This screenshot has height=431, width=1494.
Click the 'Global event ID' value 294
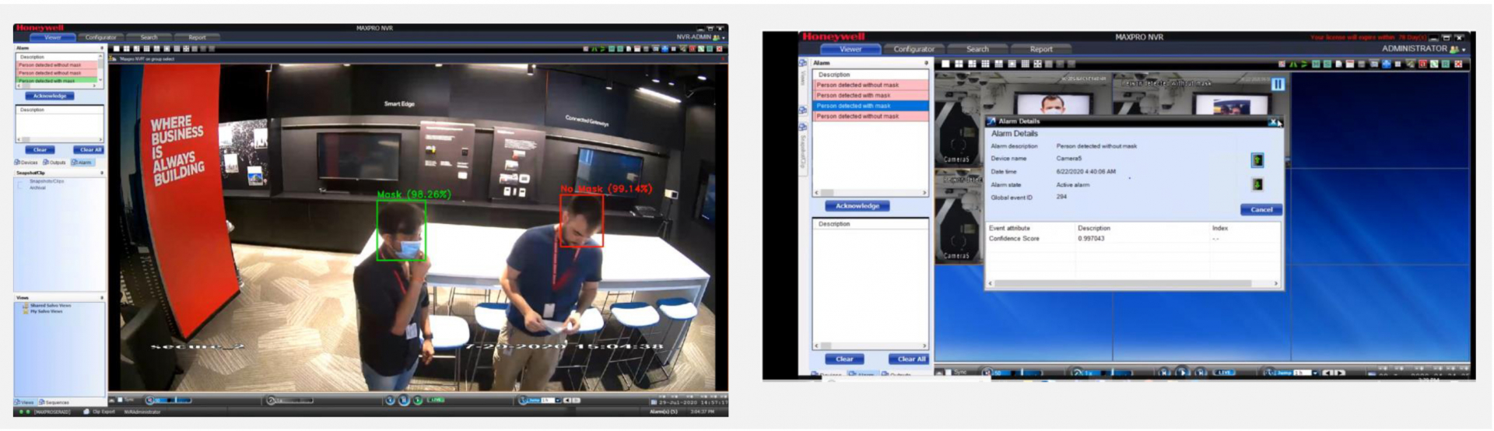coord(1061,197)
